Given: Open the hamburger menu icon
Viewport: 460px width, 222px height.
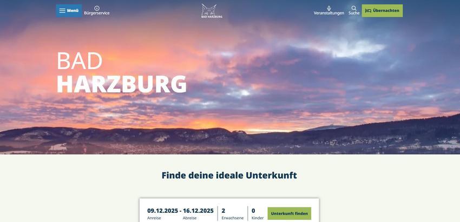Looking at the screenshot, I should (62, 11).
